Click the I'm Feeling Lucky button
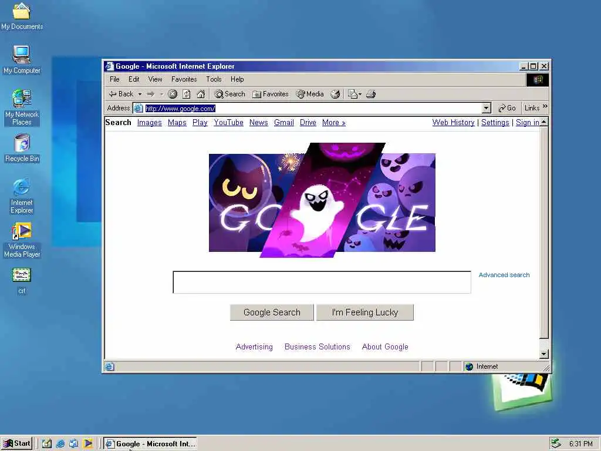 (365, 312)
